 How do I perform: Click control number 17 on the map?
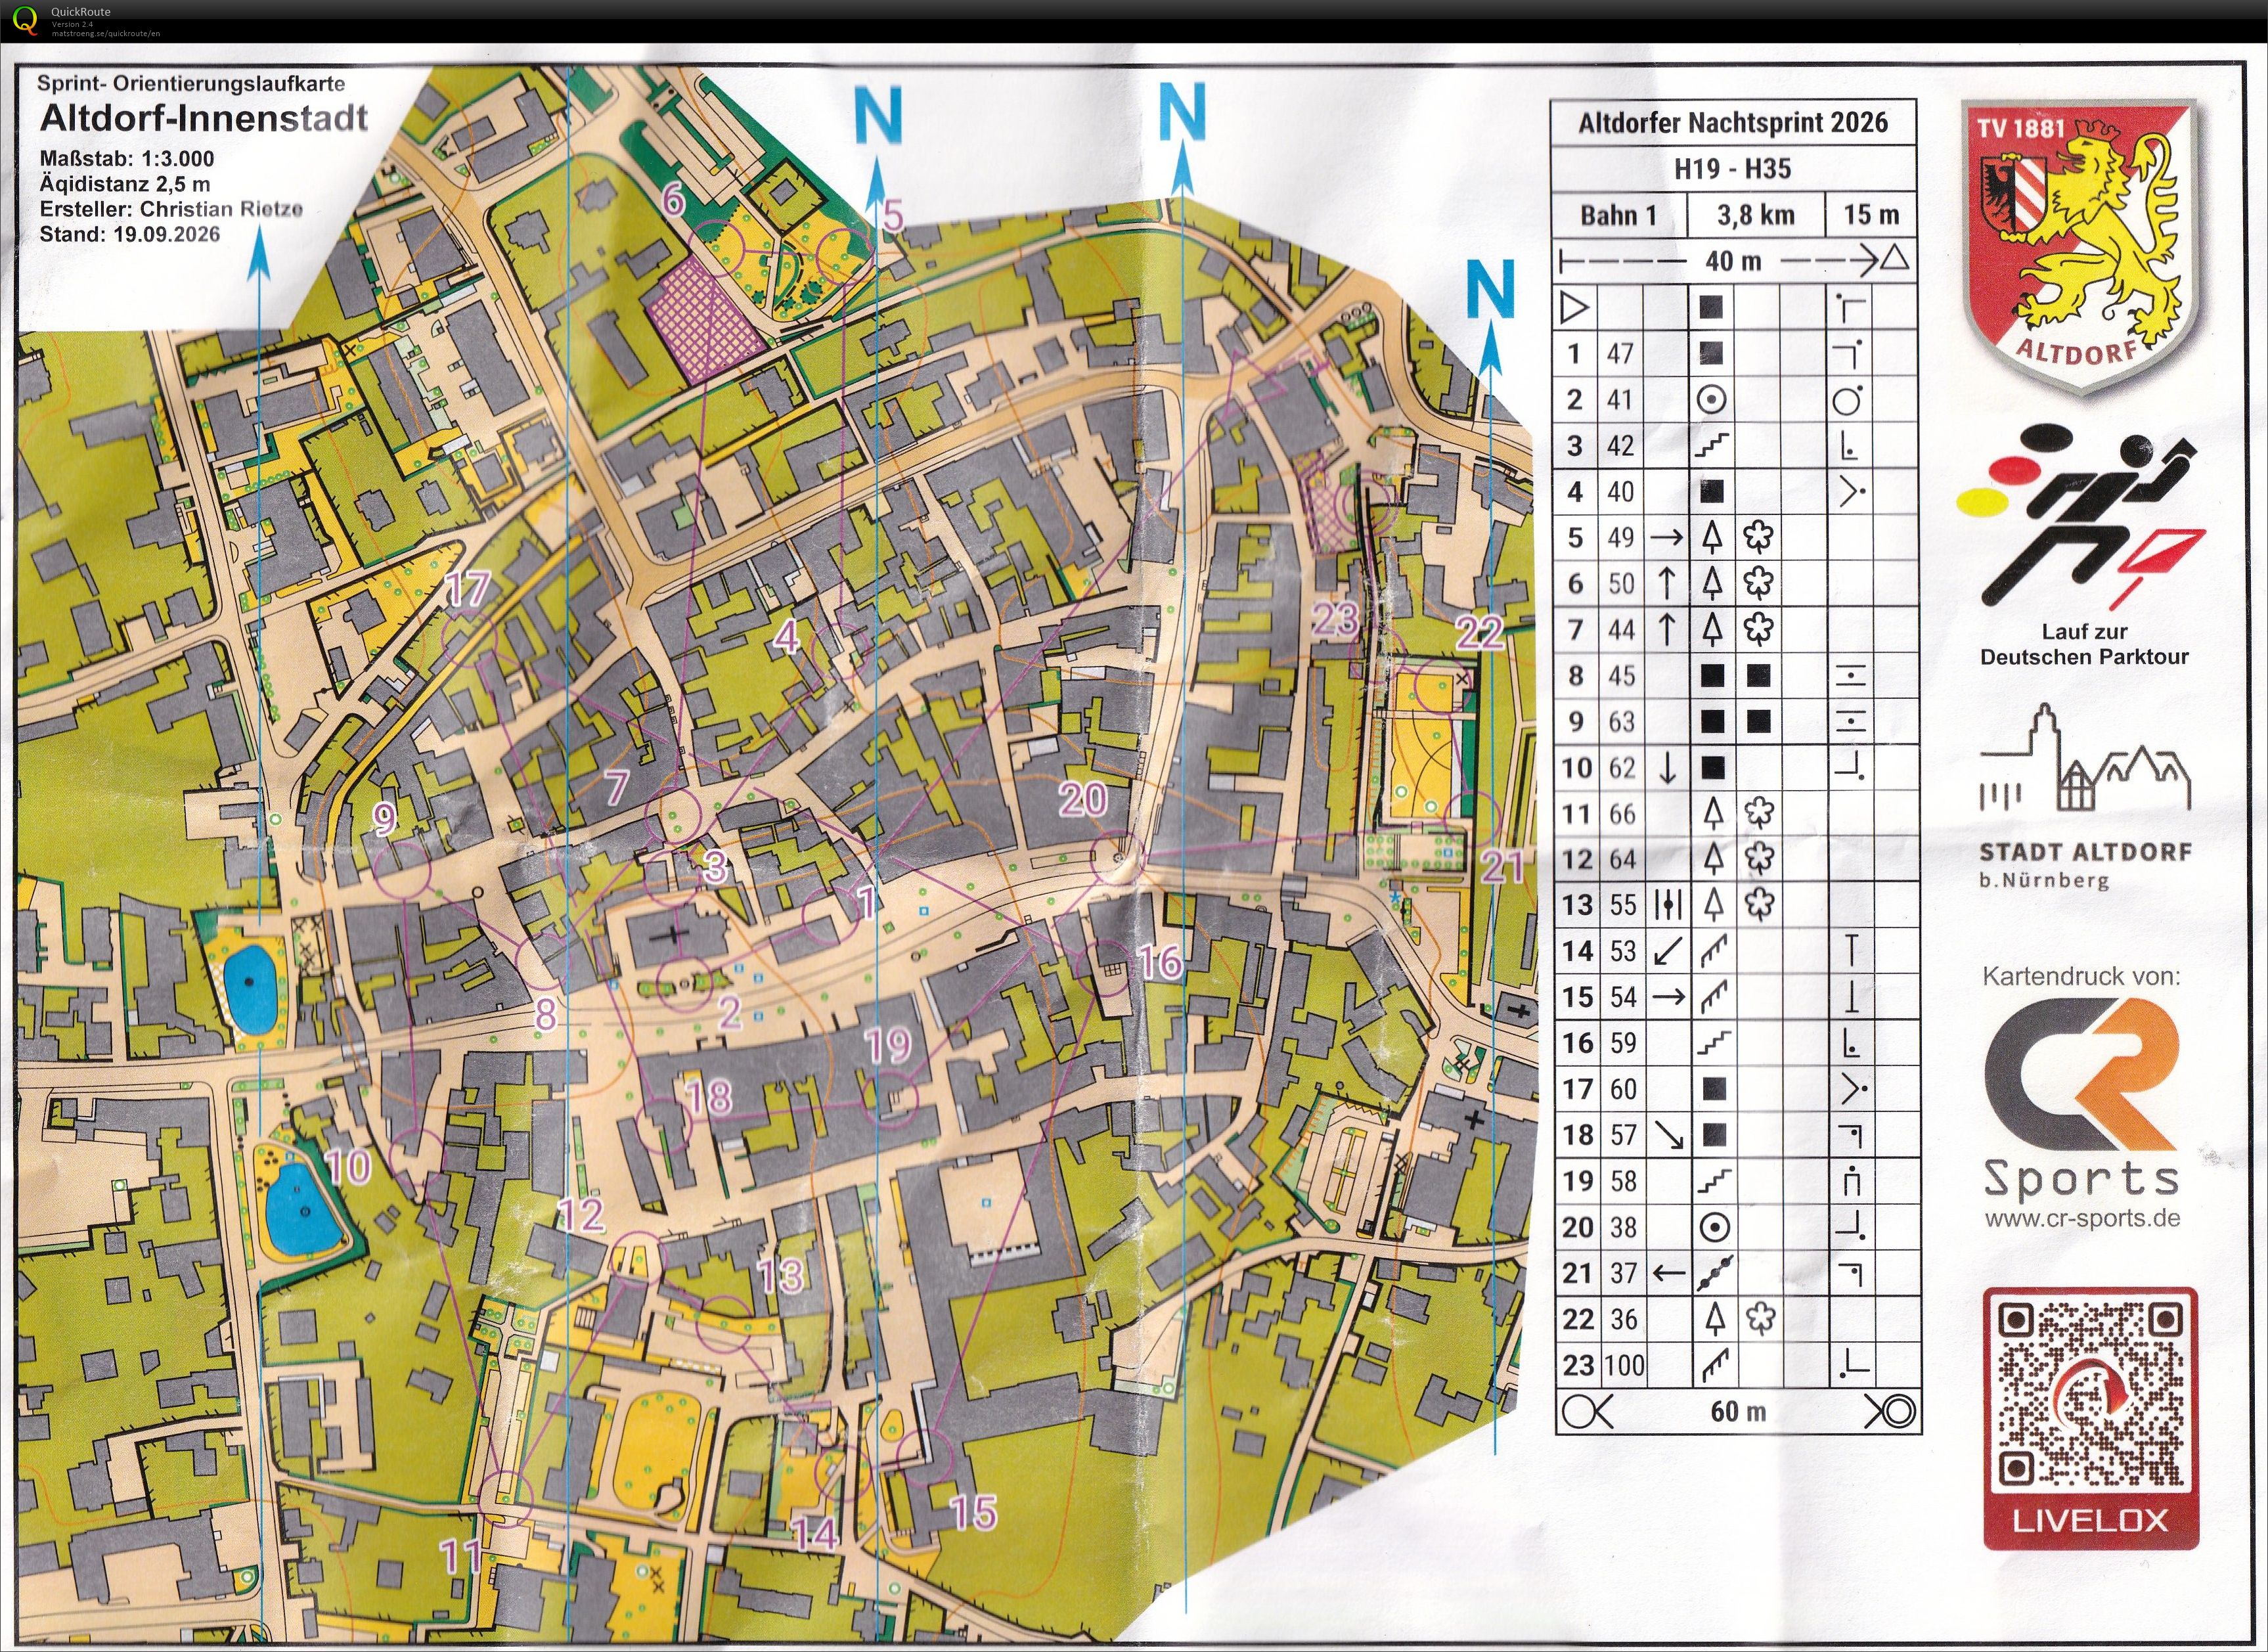click(x=468, y=590)
